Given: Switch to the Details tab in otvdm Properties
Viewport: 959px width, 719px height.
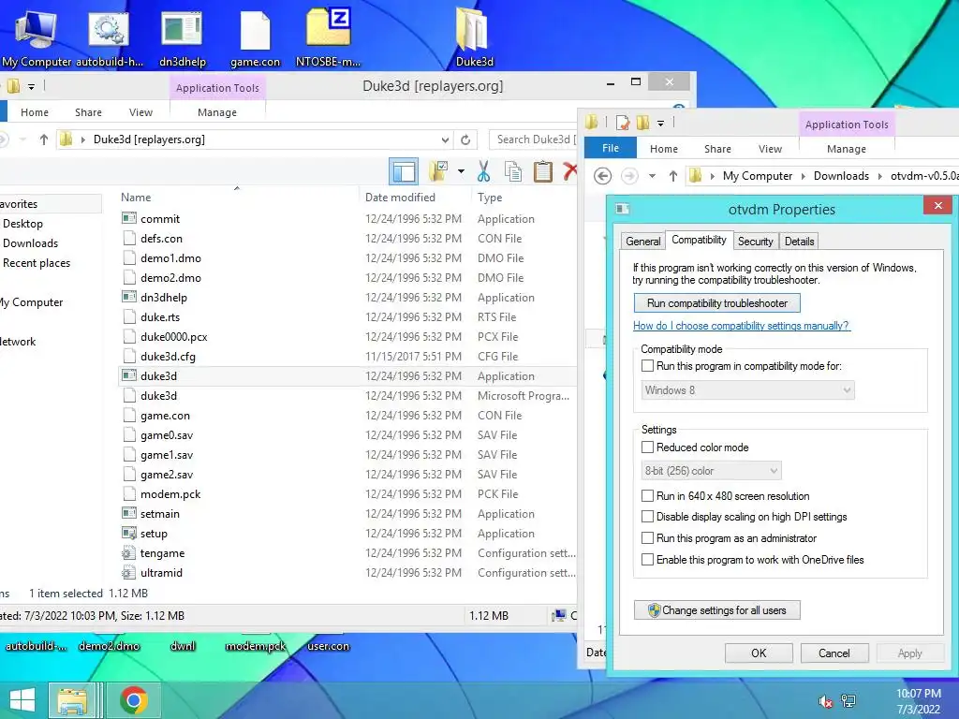Looking at the screenshot, I should (800, 242).
